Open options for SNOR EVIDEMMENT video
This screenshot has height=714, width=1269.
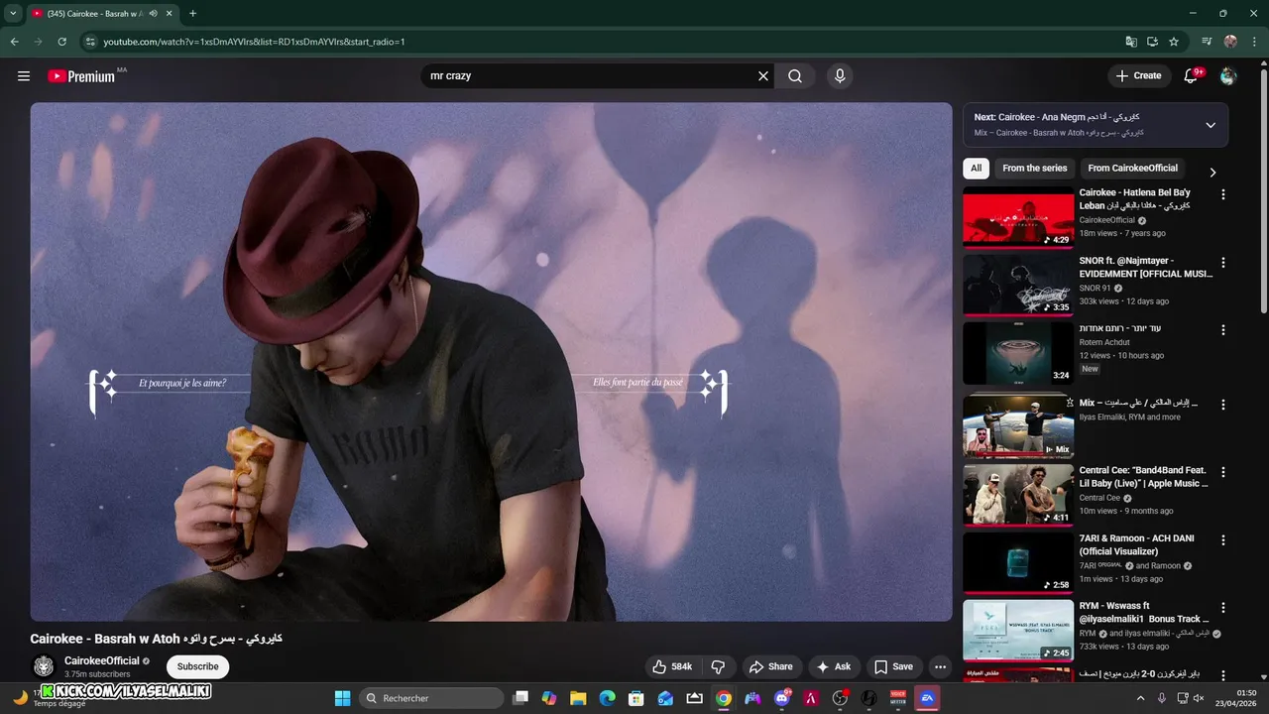tap(1222, 263)
